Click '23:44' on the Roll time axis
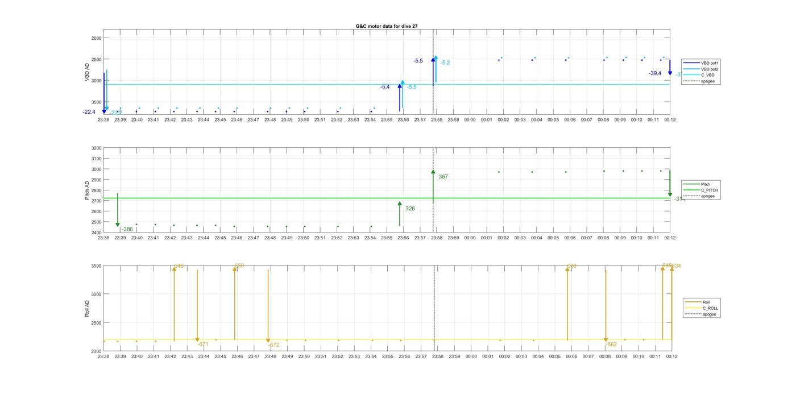 (x=204, y=356)
